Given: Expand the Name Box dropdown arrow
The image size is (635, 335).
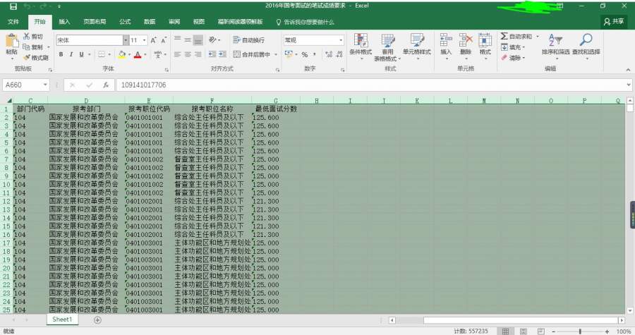Looking at the screenshot, I should point(45,85).
